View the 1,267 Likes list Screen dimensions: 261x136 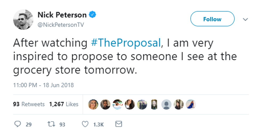64,104
